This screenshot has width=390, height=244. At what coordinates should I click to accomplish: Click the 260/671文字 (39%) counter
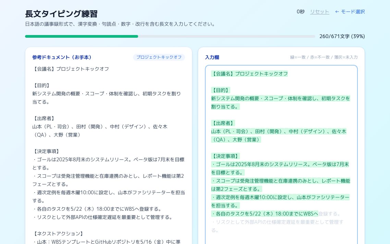342,36
